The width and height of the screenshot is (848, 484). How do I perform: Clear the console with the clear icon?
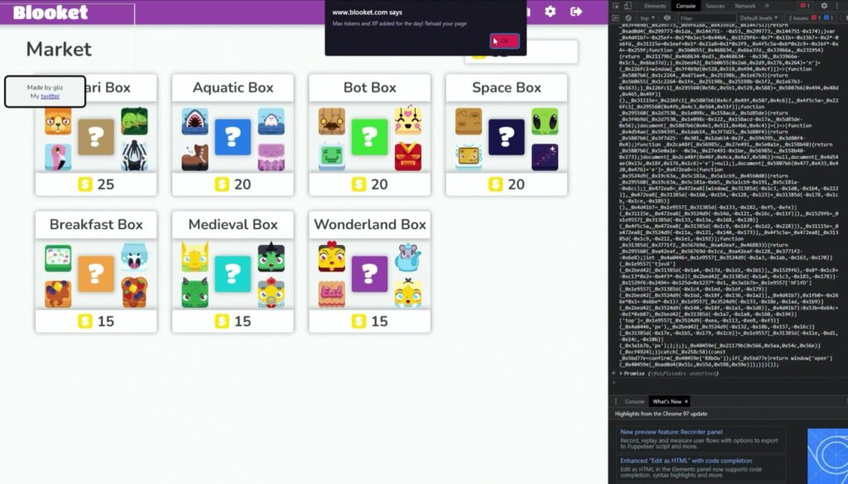click(x=628, y=18)
